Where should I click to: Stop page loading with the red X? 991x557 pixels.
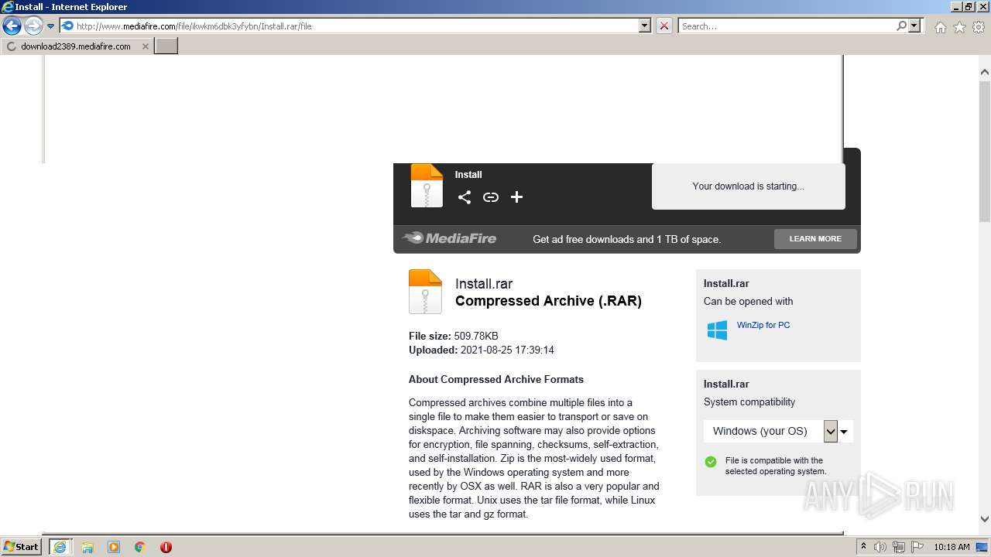point(664,26)
